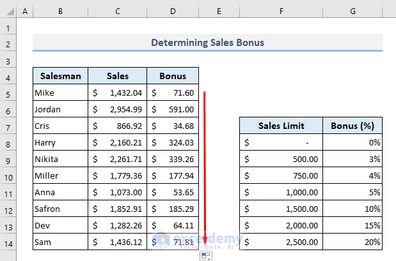Select Mike's bonus cell 71.60
Image resolution: width=396 pixels, height=261 pixels.
(x=173, y=93)
